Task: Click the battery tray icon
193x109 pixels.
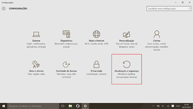Action: click(x=158, y=106)
